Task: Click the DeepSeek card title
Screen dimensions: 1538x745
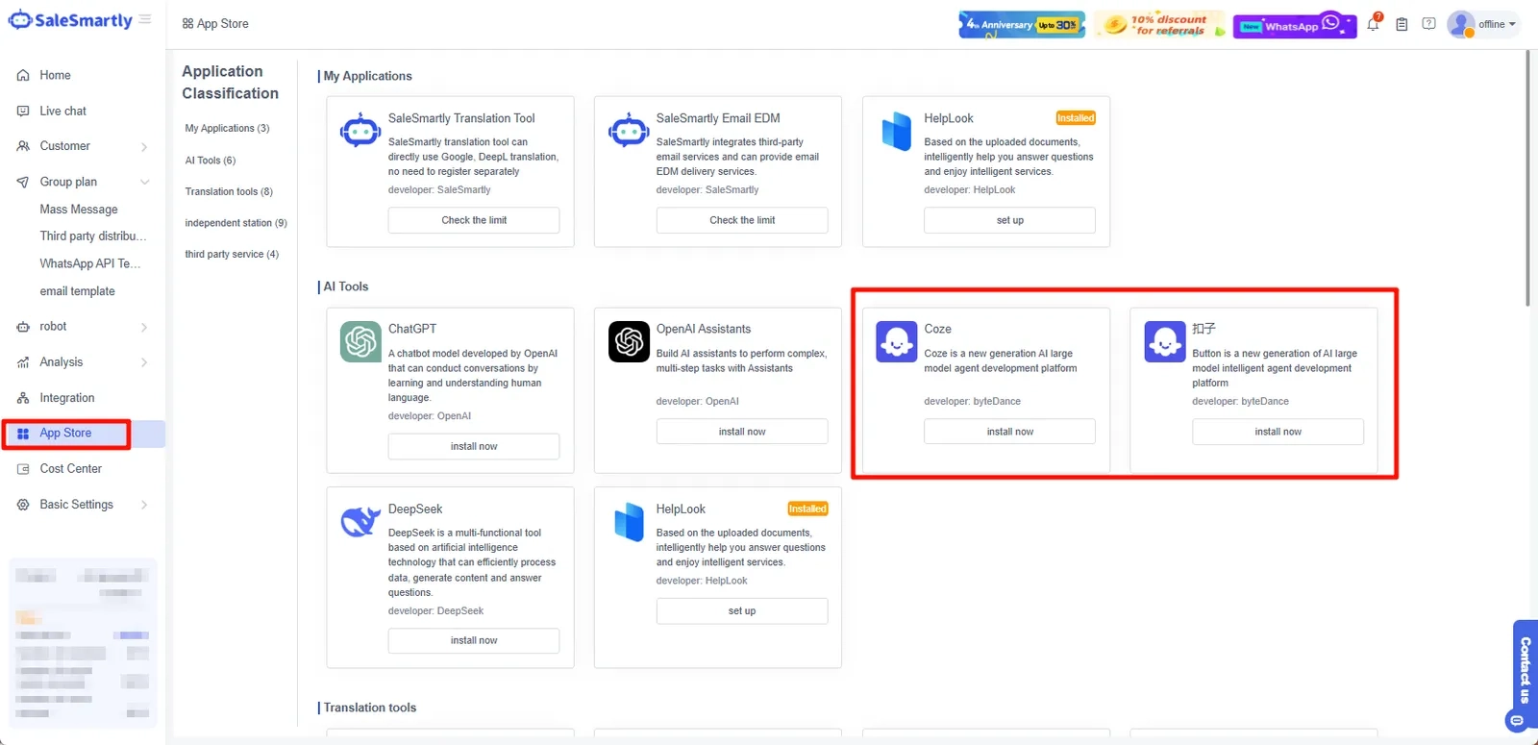Action: pyautogui.click(x=415, y=509)
